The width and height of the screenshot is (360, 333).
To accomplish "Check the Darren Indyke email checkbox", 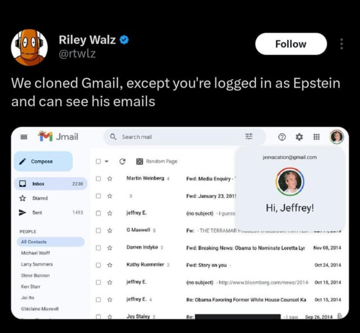I will point(98,248).
